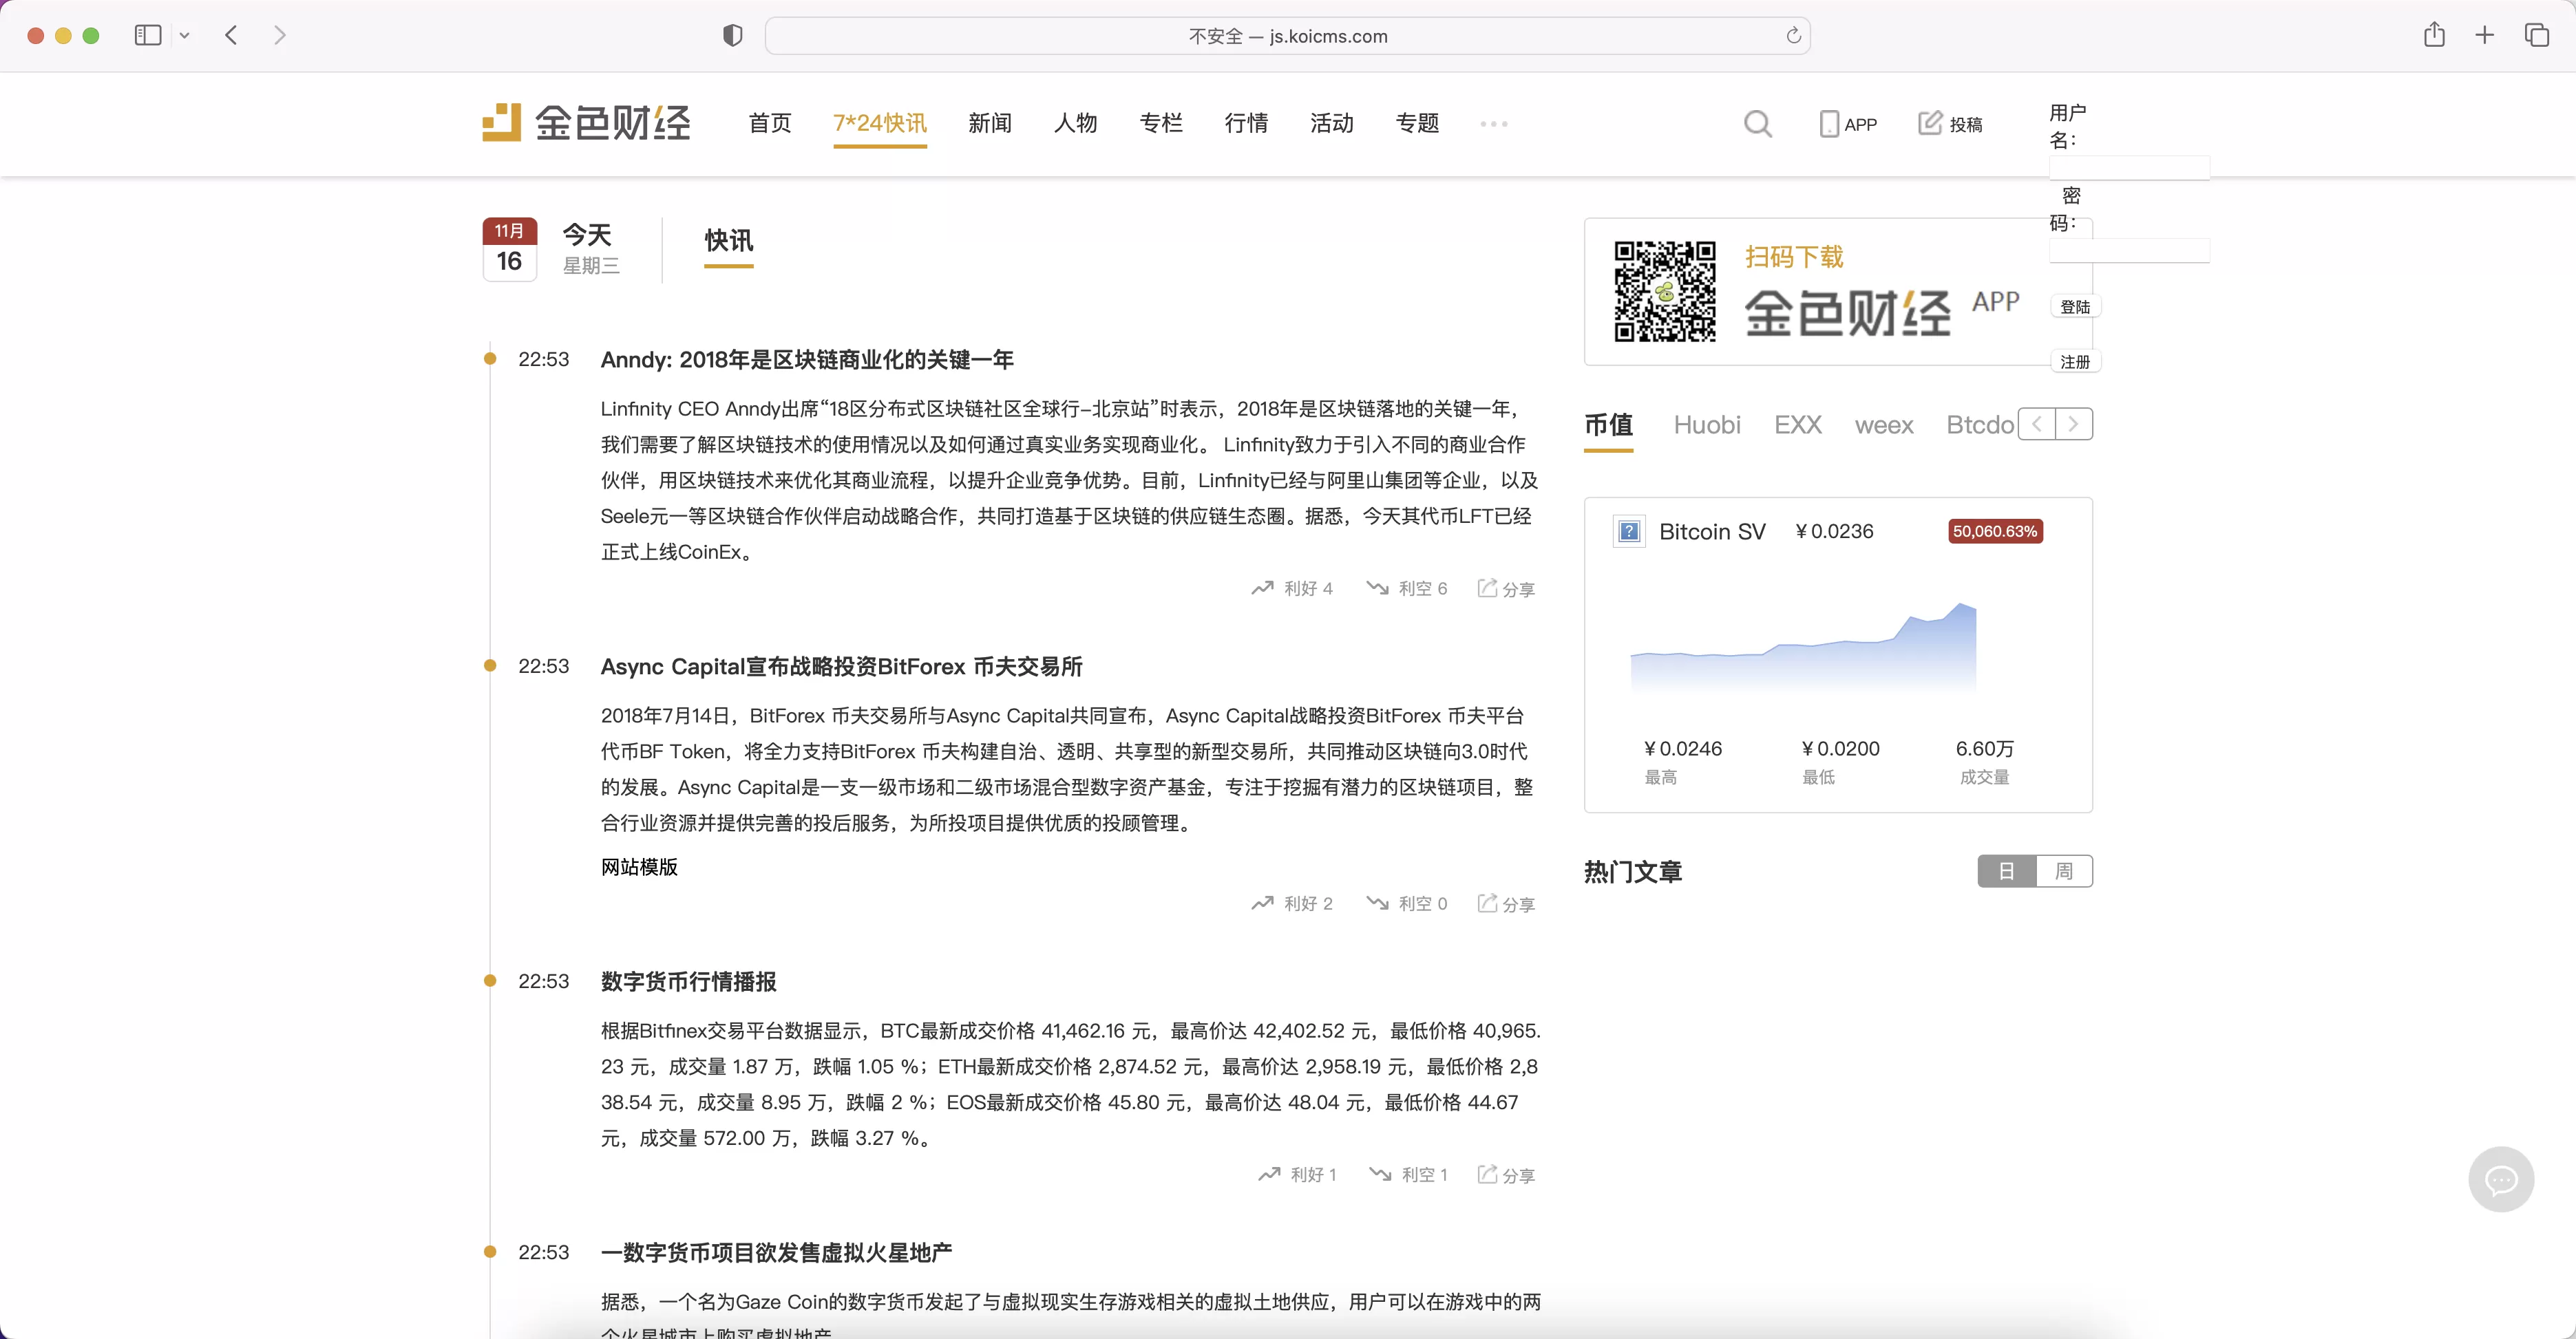
Task: Click the 登陆 button
Action: pyautogui.click(x=2076, y=307)
